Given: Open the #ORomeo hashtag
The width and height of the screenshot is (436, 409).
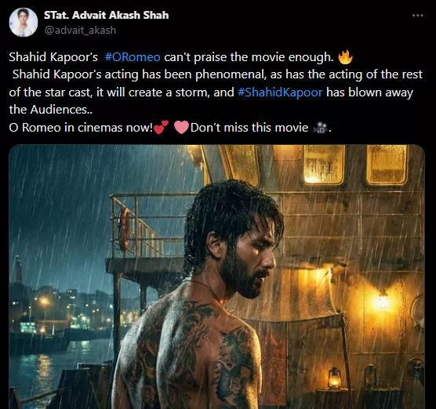Looking at the screenshot, I should [133, 57].
